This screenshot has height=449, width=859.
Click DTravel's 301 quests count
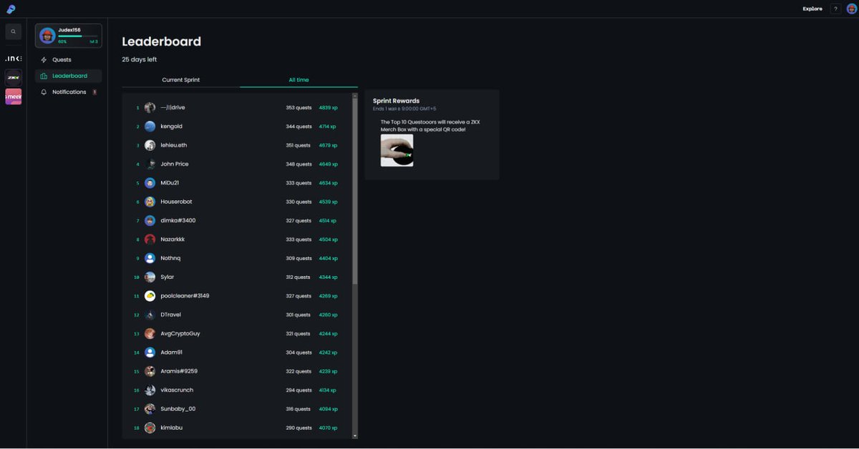point(298,315)
